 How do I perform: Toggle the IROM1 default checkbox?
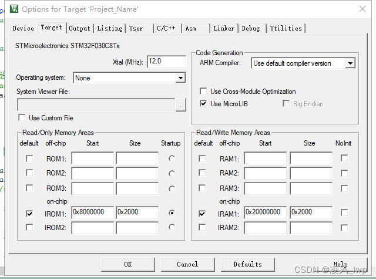point(29,214)
